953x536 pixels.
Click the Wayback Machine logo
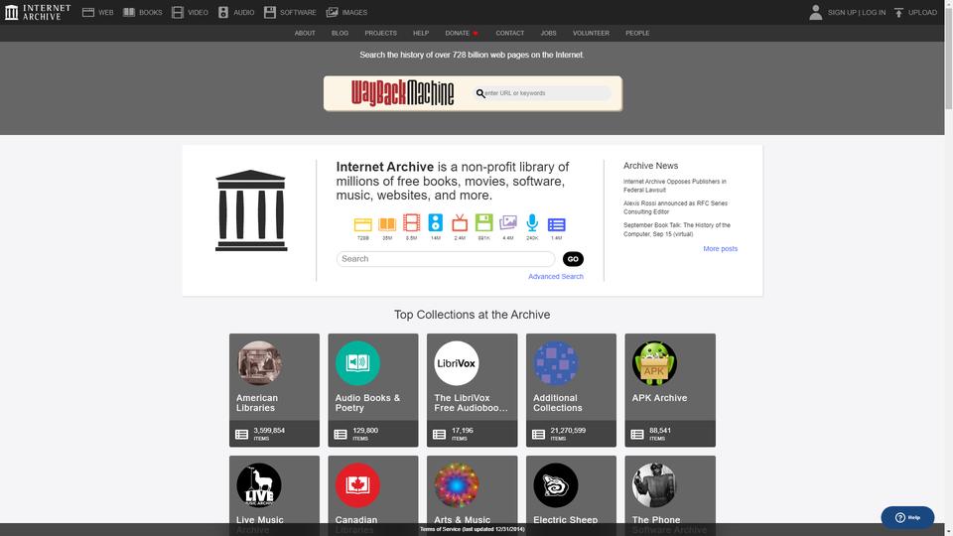(402, 93)
